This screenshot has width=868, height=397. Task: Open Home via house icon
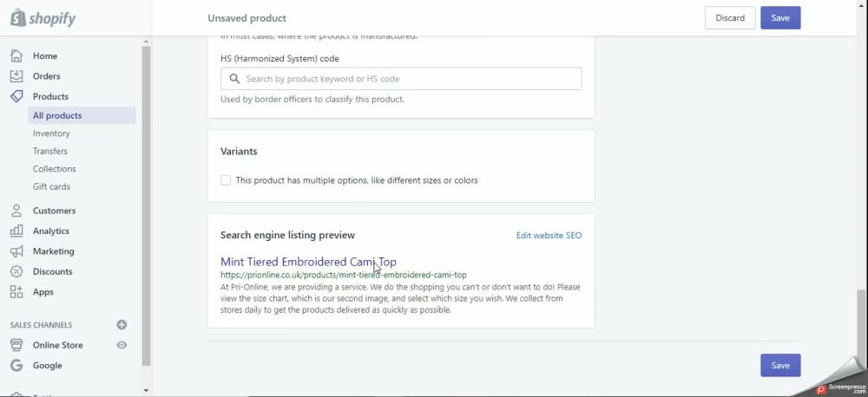16,55
